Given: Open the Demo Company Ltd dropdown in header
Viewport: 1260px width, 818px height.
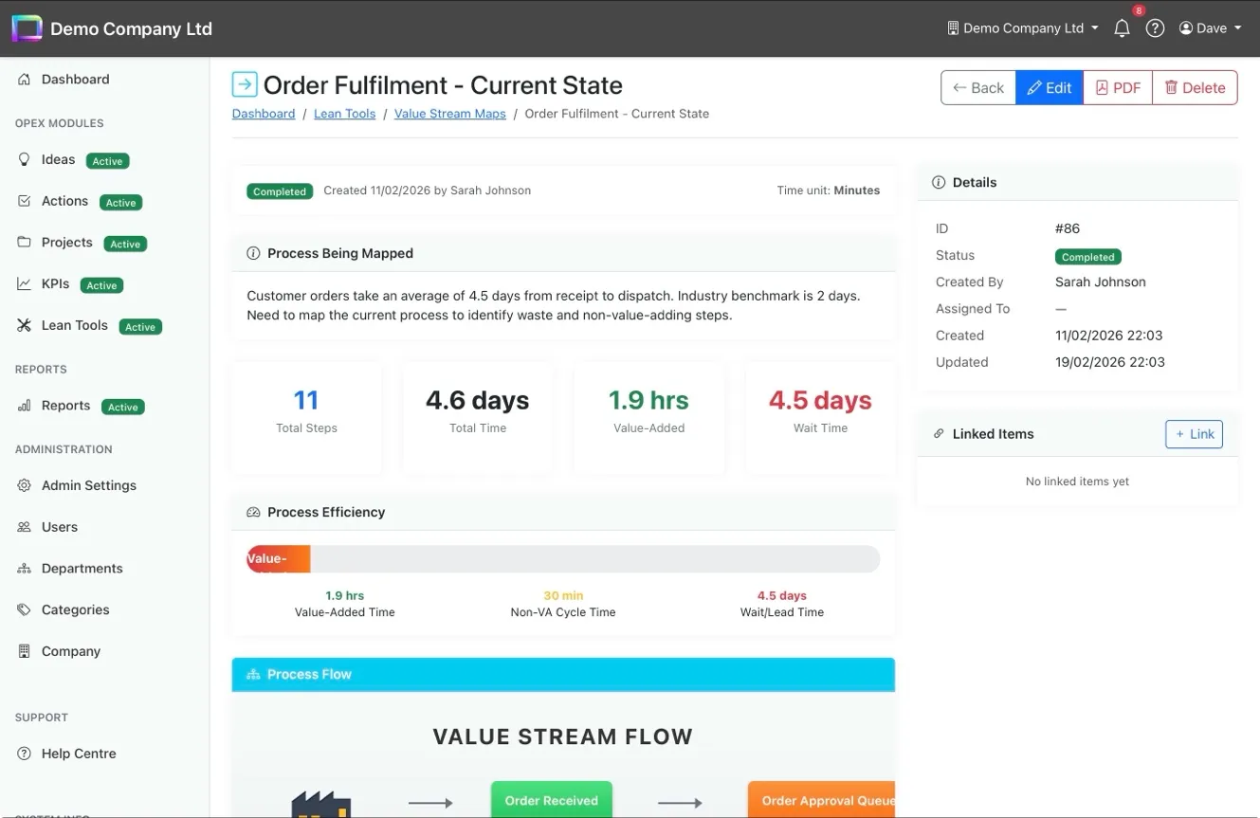Looking at the screenshot, I should click(1022, 27).
